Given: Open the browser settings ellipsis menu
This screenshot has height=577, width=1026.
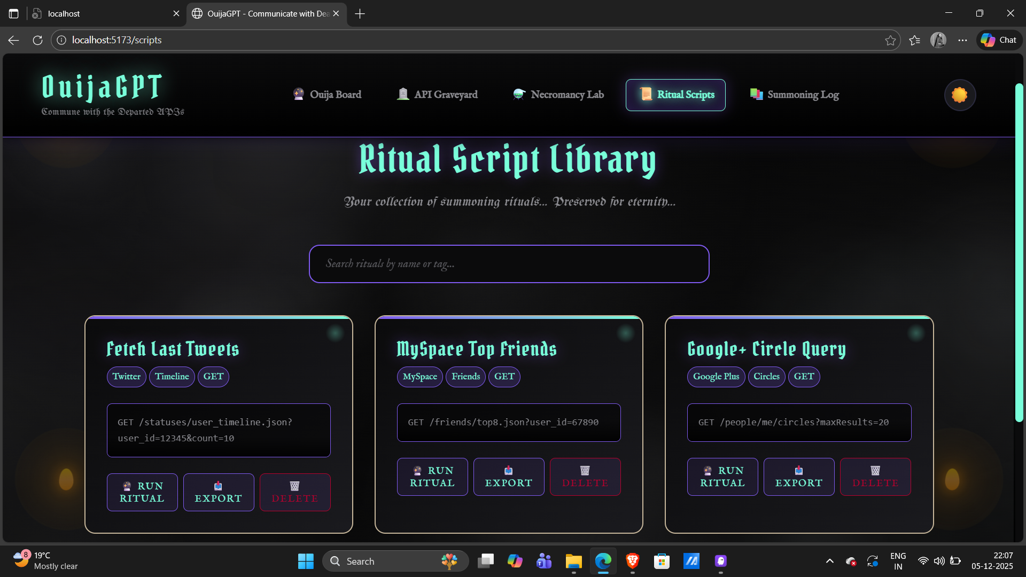Looking at the screenshot, I should pos(962,40).
